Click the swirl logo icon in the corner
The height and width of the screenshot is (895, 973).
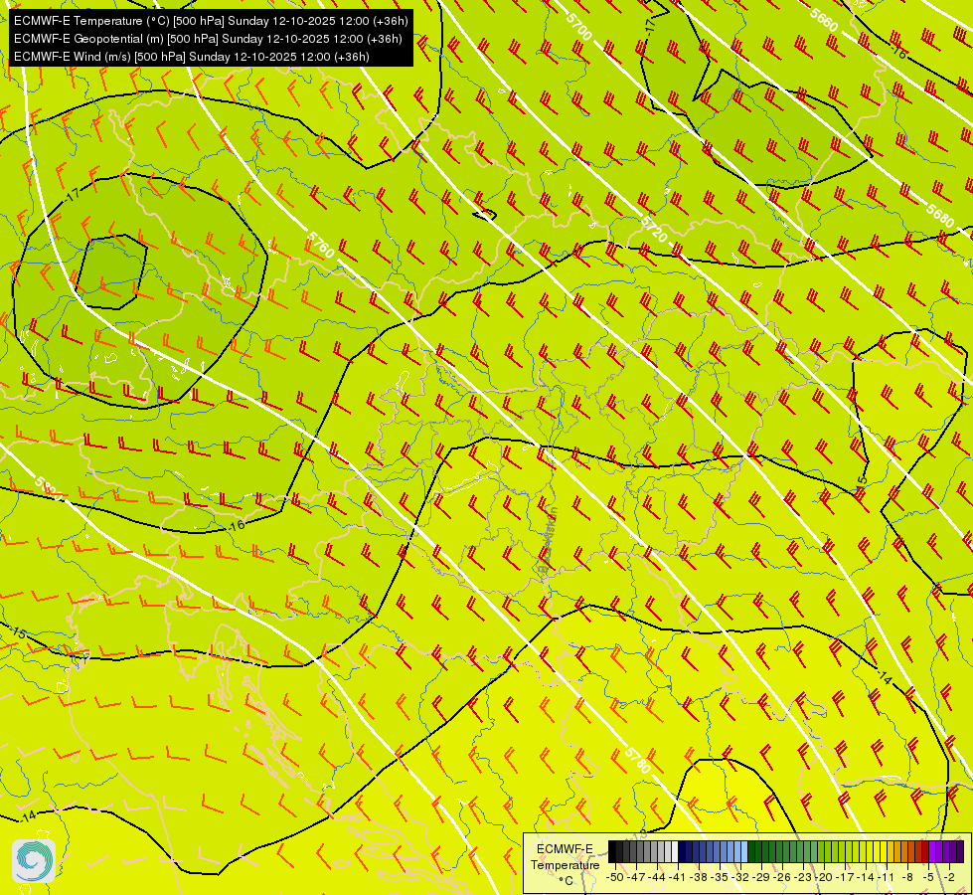tap(33, 860)
